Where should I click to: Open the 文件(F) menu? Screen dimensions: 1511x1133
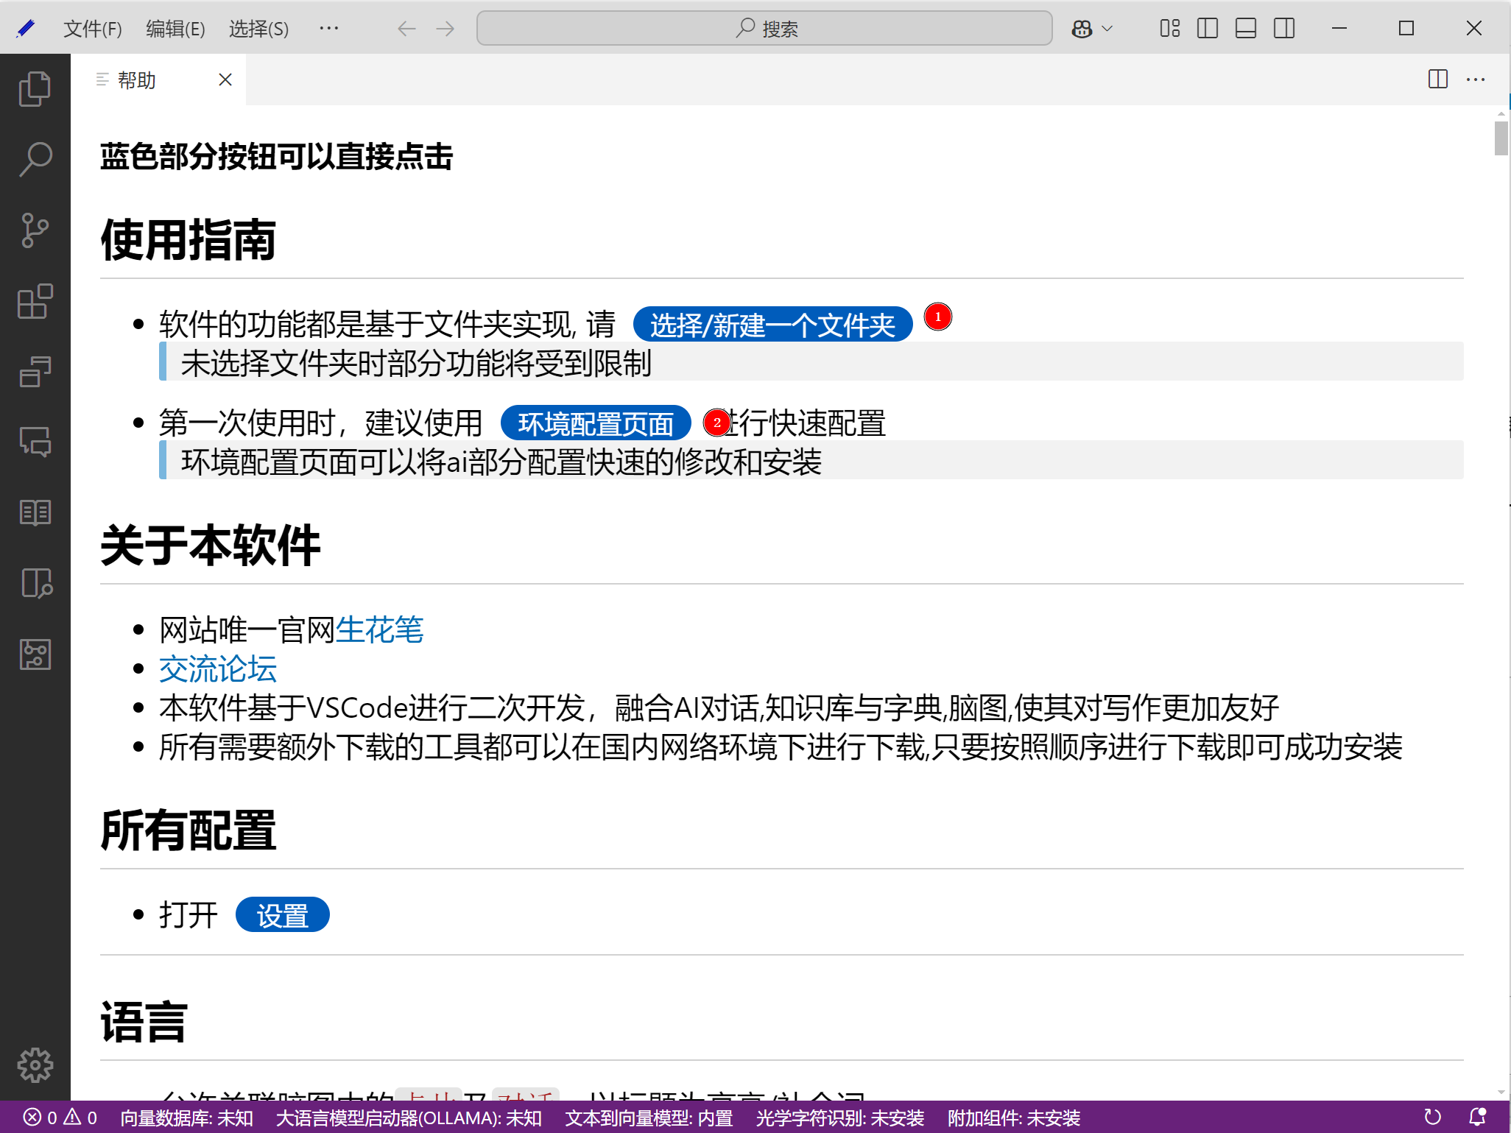pyautogui.click(x=92, y=29)
